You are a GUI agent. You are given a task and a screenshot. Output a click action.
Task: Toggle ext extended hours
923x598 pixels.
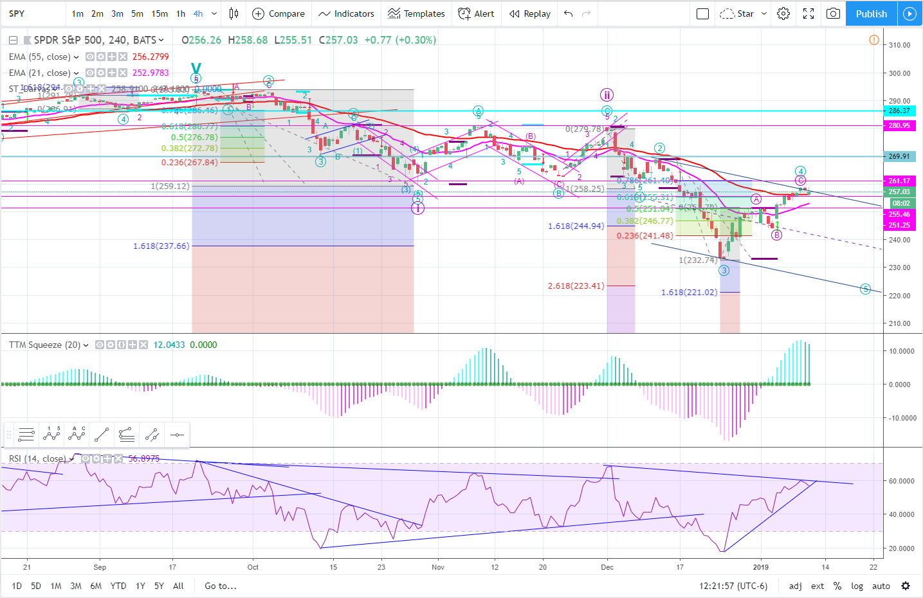(x=818, y=586)
